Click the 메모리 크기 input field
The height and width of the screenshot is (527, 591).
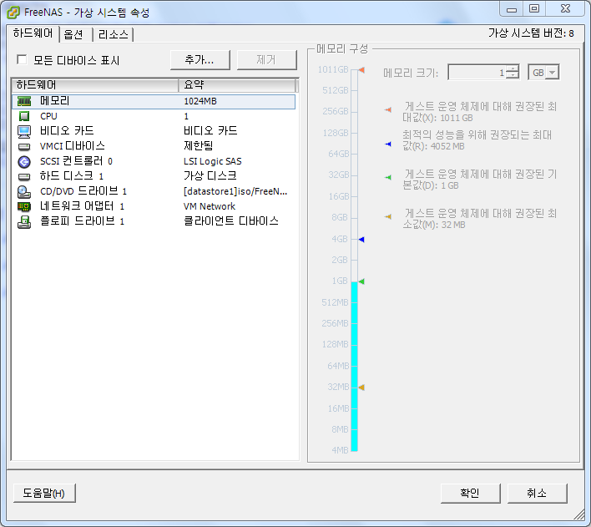click(x=477, y=72)
